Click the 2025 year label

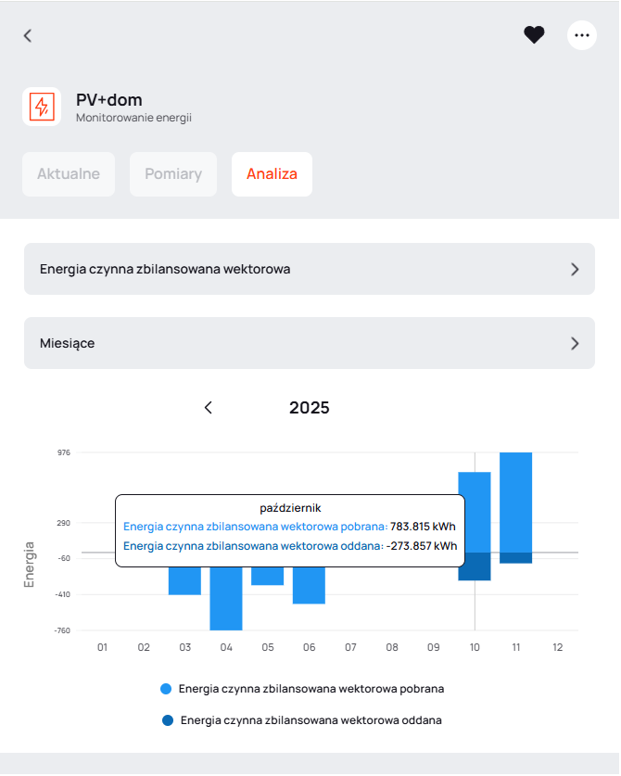click(309, 408)
